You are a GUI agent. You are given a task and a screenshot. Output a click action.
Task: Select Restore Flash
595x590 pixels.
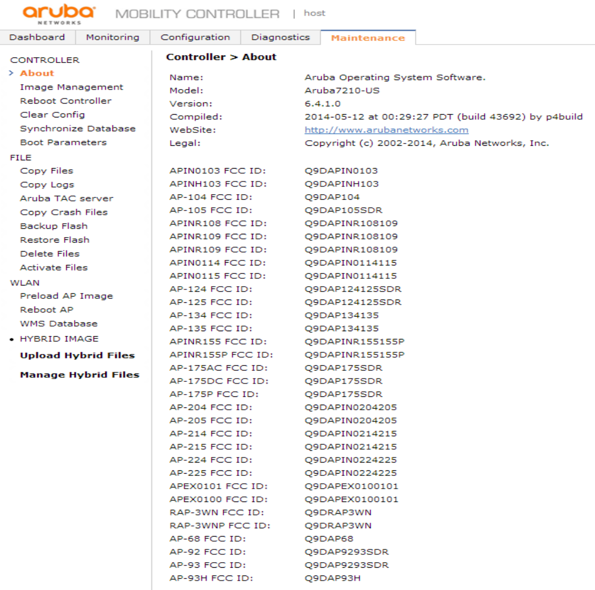pos(55,240)
